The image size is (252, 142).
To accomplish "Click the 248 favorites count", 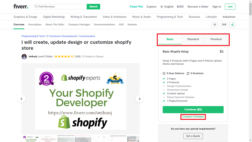I will [x=224, y=25].
